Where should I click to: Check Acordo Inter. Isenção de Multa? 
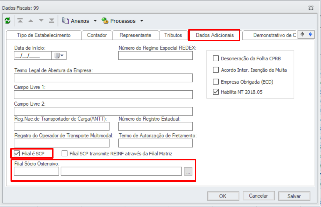pos(216,70)
